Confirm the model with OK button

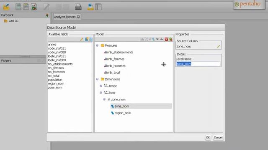click(208, 137)
